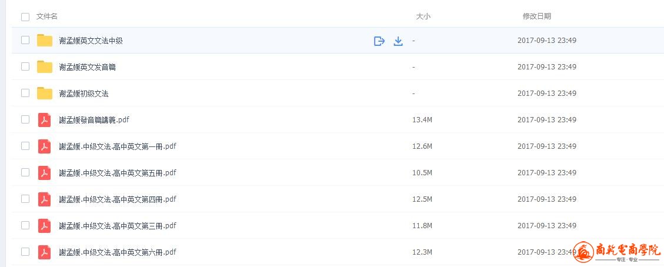Viewport: 664px width, 267px height.
Task: Click the PDF icon for 高中英文第一冊.pdf
Action: pos(45,146)
